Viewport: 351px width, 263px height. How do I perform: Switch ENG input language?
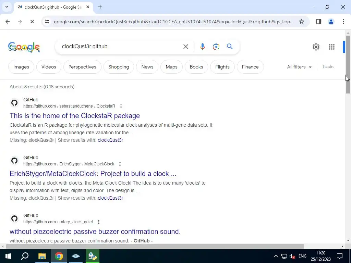point(302,256)
